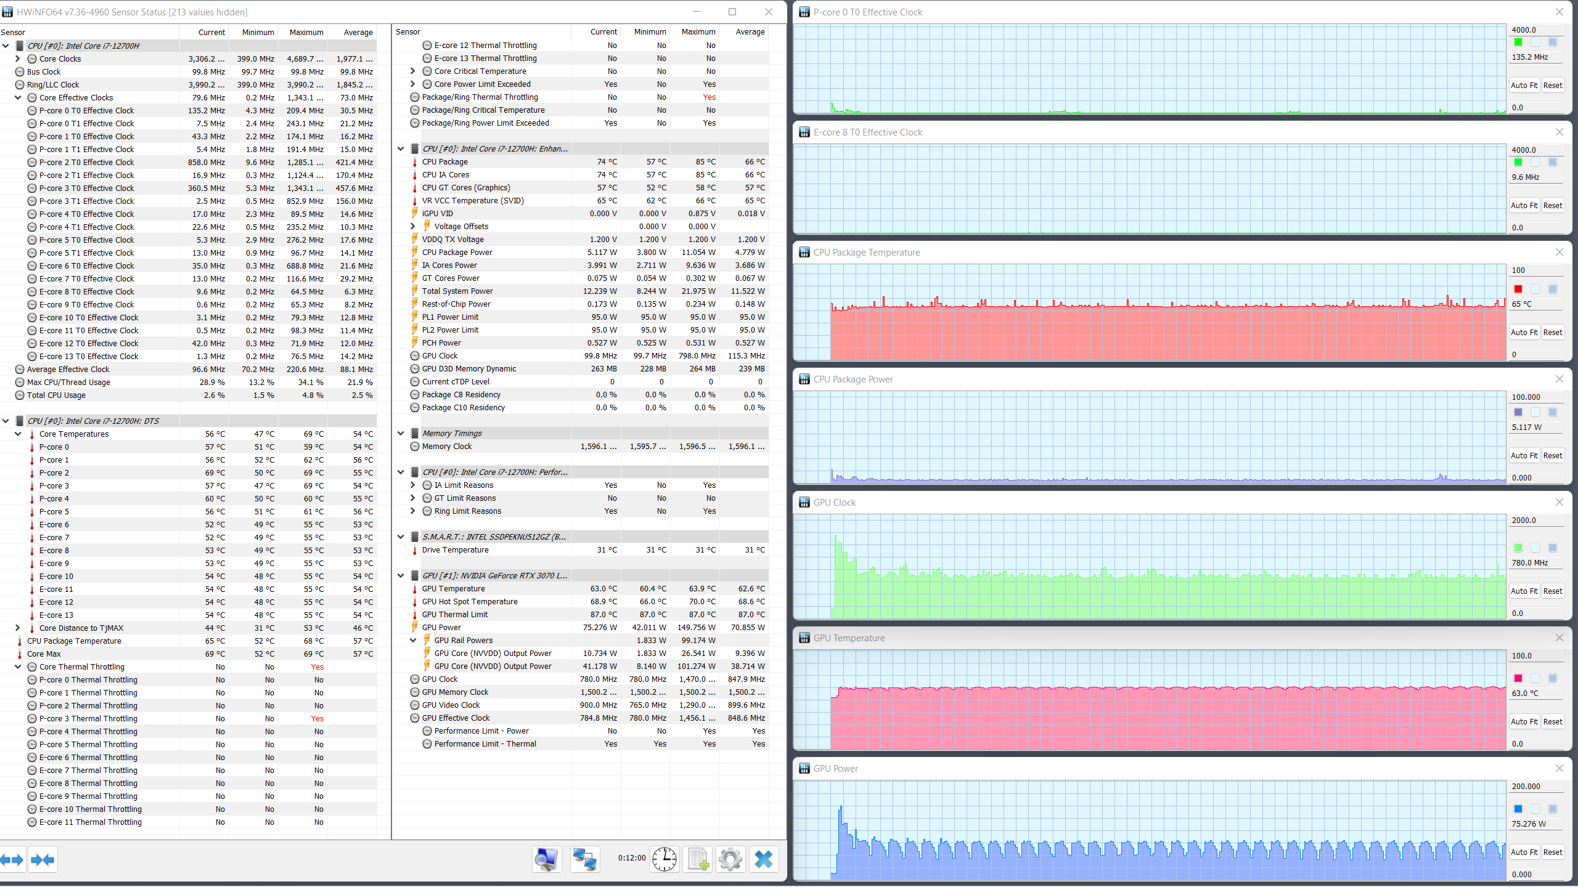The width and height of the screenshot is (1578, 887).
Task: Close the GPU Power graph window
Action: (x=1559, y=768)
